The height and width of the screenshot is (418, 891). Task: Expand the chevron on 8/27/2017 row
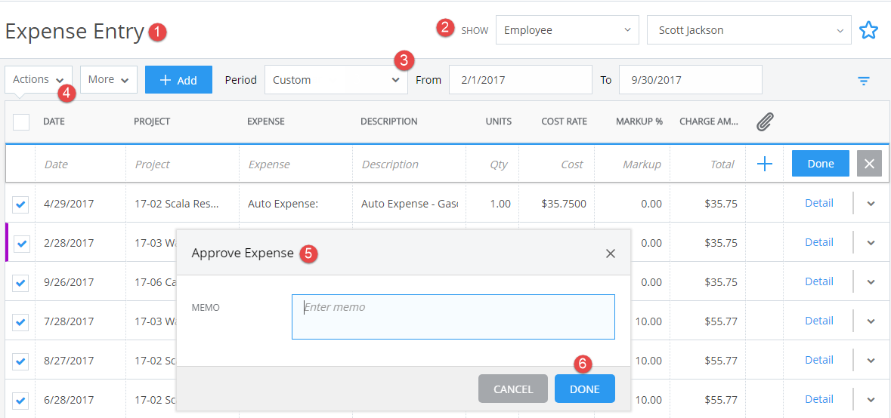click(x=871, y=360)
